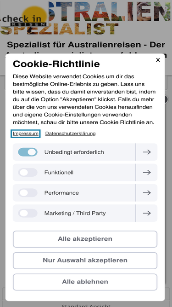The image size is (172, 307).
Task: Toggle the Unbedingt erforderlich switch
Action: [28, 152]
